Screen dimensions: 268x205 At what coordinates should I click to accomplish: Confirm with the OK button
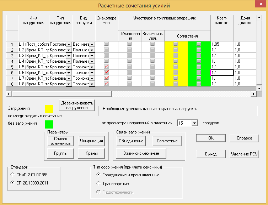point(211,138)
